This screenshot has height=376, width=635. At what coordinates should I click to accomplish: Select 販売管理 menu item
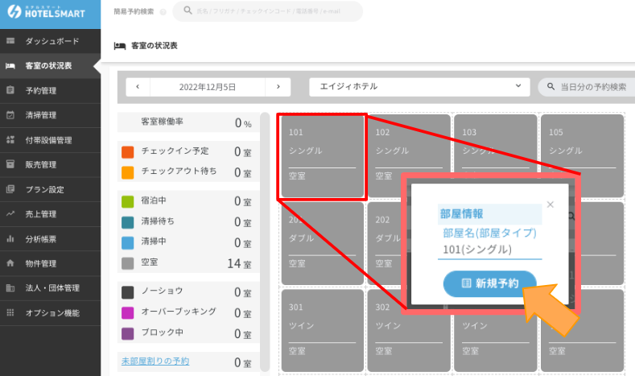coord(40,165)
